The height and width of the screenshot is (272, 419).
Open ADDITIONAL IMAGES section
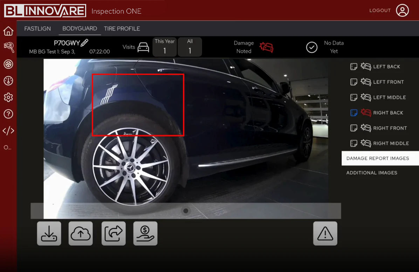pyautogui.click(x=372, y=173)
